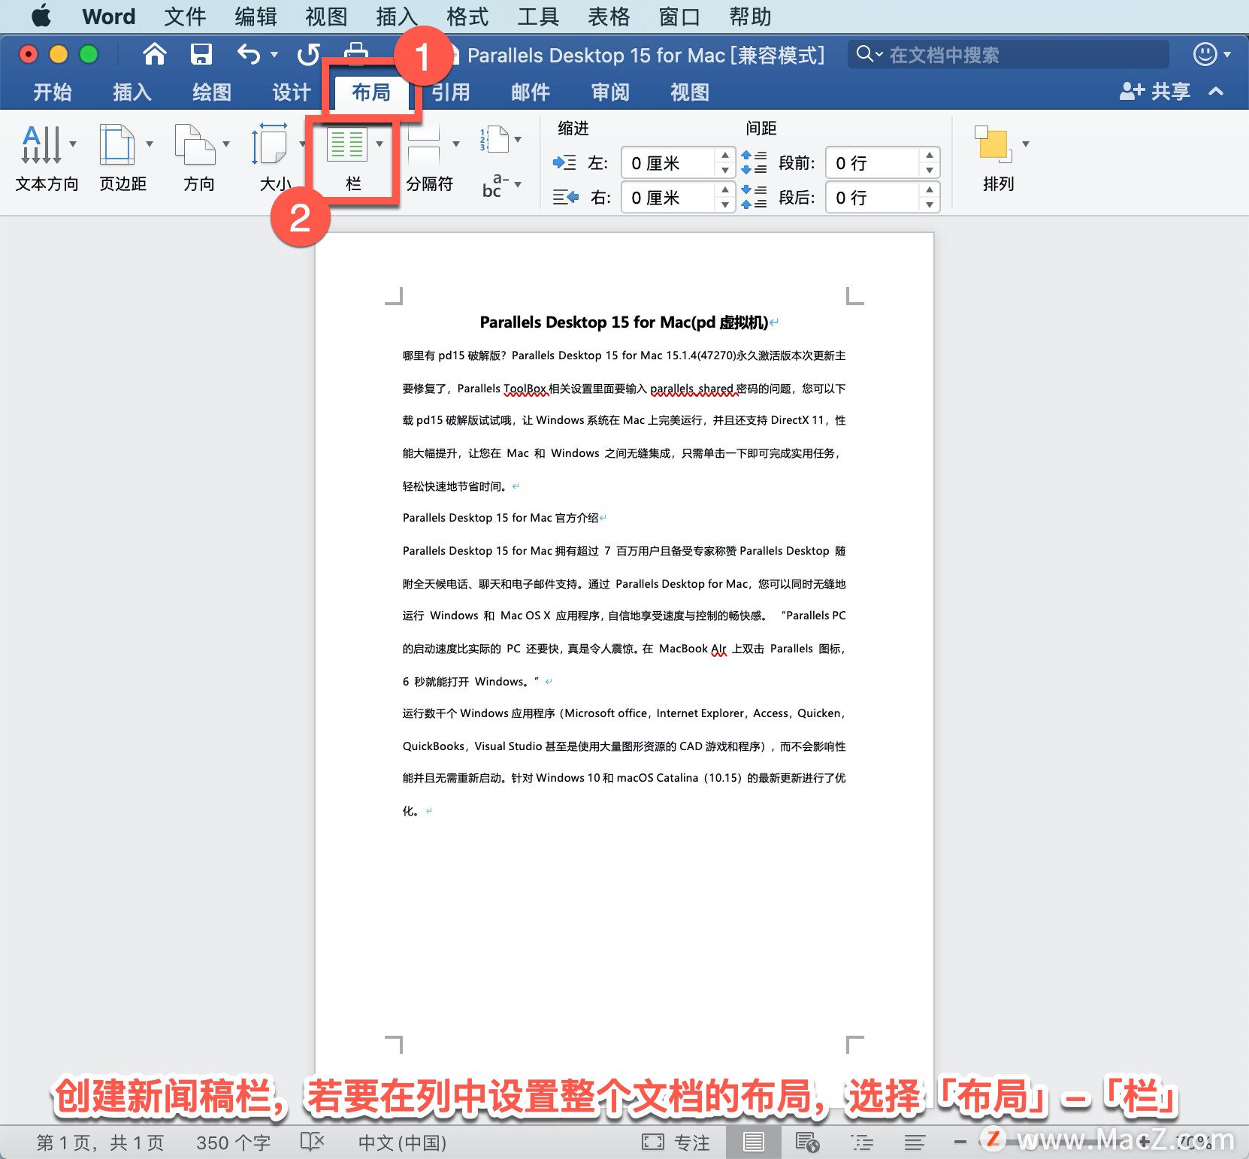Screen dimensions: 1249x1159
Task: Expand the Breaks dropdown arrow
Action: pos(456,144)
